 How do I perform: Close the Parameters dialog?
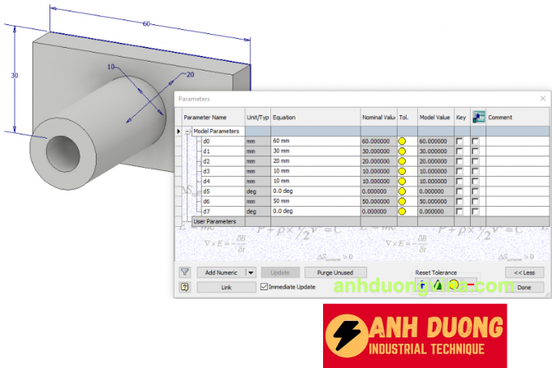(542, 98)
